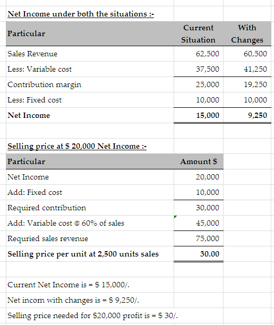Click Particular header of the second table
The height and width of the screenshot is (325, 274).
tap(27, 161)
